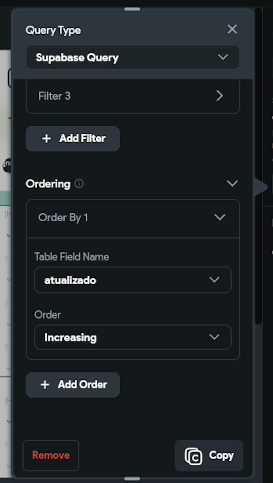Collapse the Ordering section chevron

coord(232,183)
